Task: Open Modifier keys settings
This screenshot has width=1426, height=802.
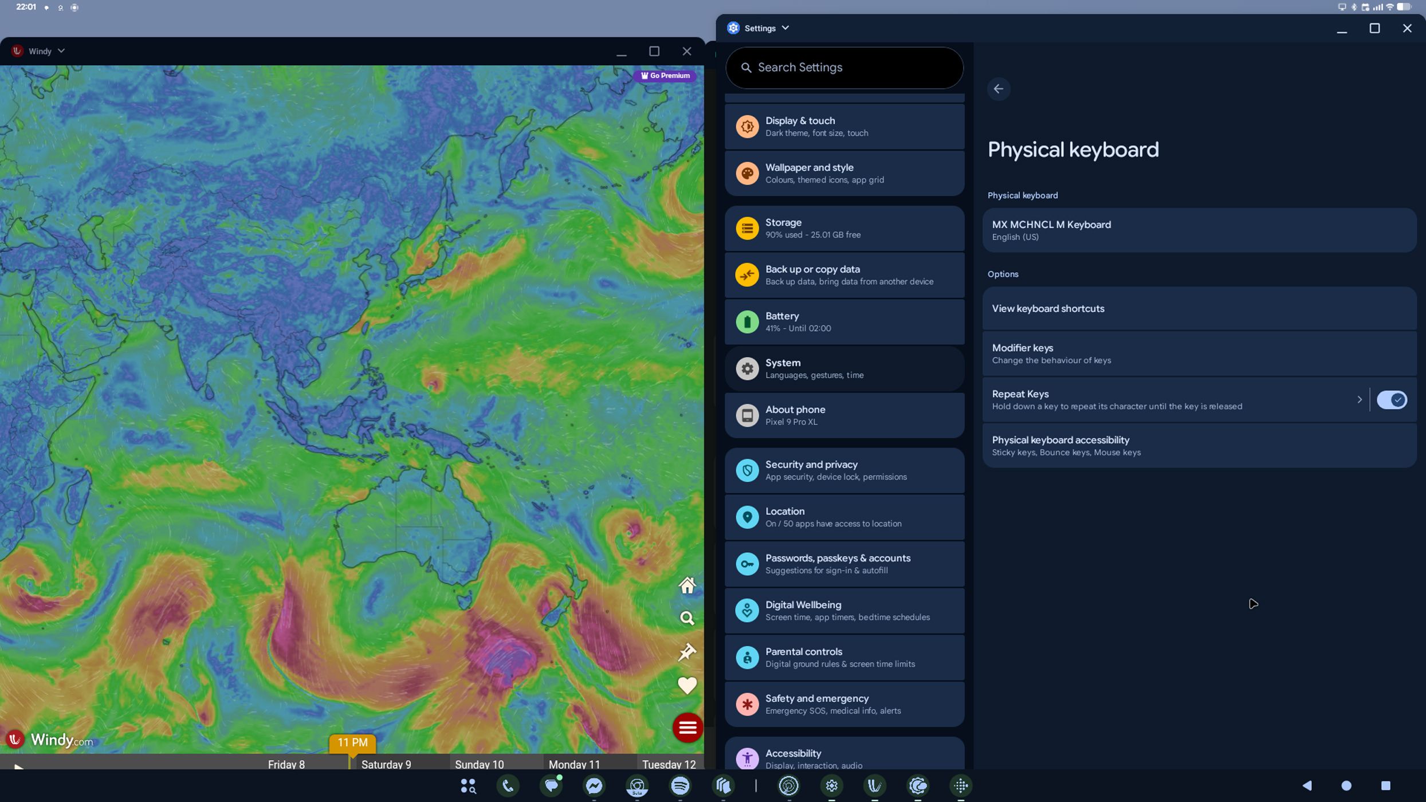Action: 1199,353
